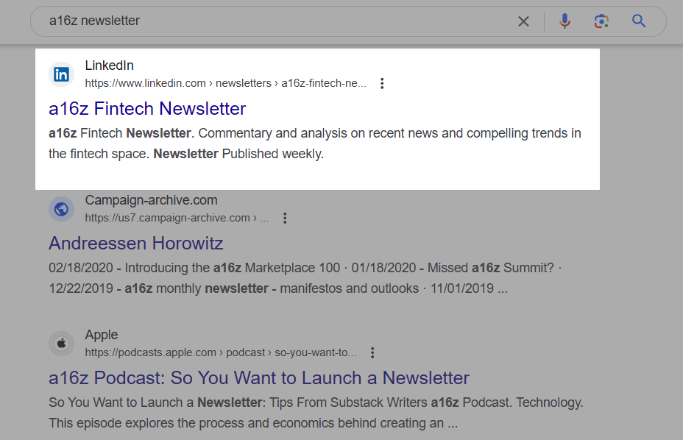Click the text 'Newsletter Published weekly.'
683x440 pixels.
pos(238,154)
